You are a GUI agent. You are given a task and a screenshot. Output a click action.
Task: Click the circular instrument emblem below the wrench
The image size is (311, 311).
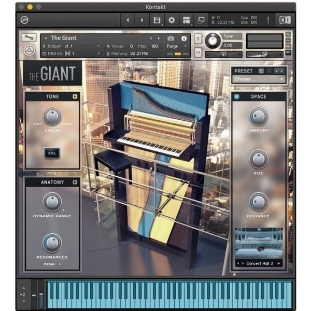click(x=30, y=50)
